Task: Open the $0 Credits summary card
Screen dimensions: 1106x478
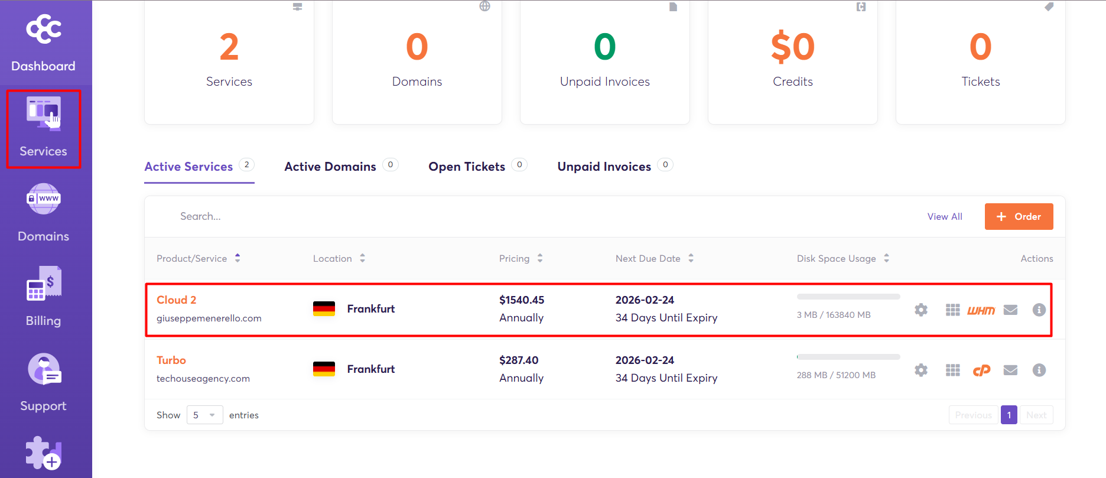Action: point(793,62)
